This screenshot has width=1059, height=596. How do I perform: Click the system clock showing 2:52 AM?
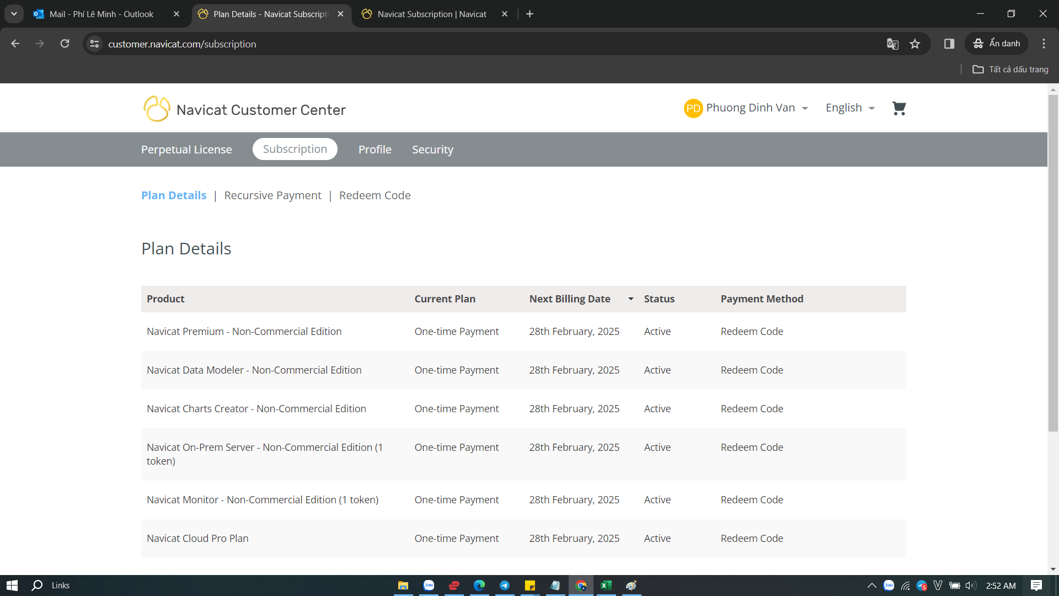[1001, 586]
